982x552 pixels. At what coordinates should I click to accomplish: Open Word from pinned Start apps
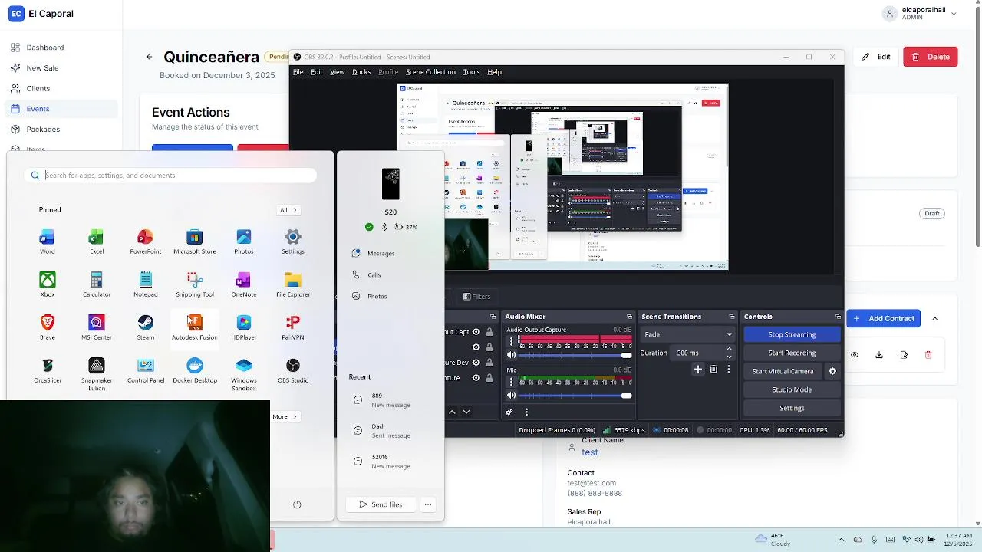pyautogui.click(x=48, y=242)
